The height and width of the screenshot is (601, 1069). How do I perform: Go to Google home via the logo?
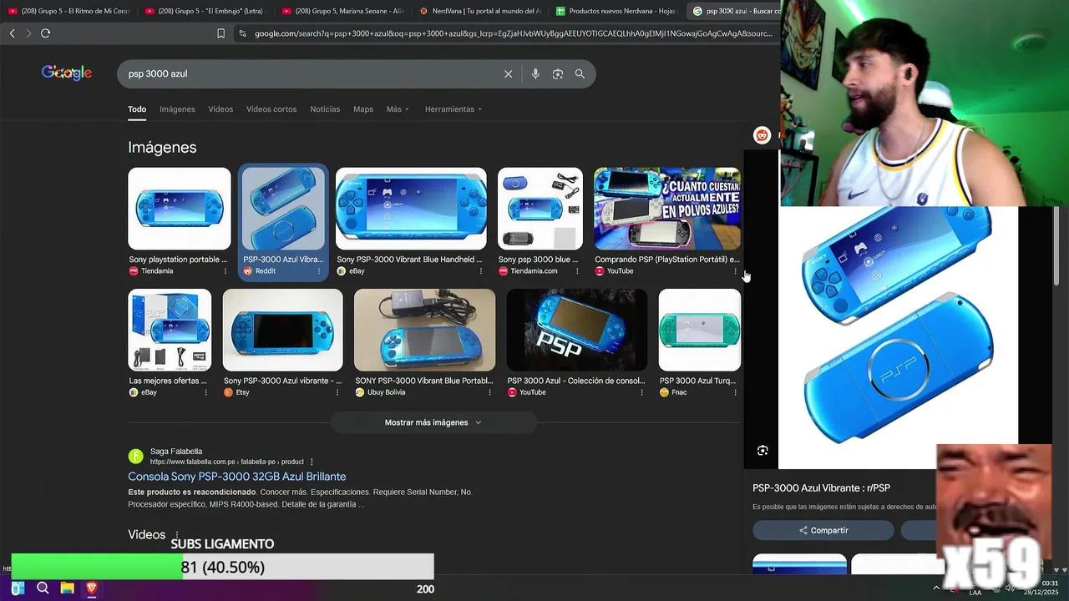[67, 73]
